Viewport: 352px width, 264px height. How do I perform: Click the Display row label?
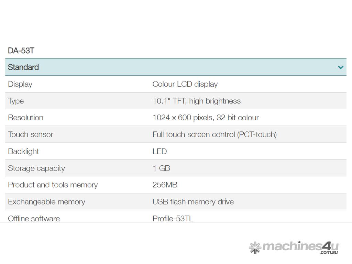tap(20, 84)
